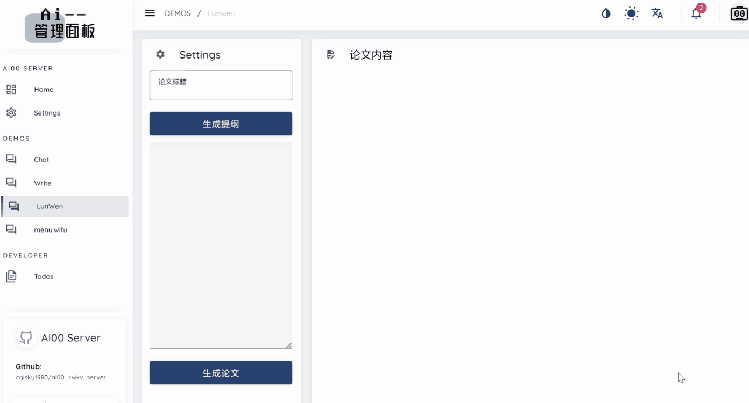The image size is (749, 403).
Task: Select the Write demo item
Action: [43, 183]
